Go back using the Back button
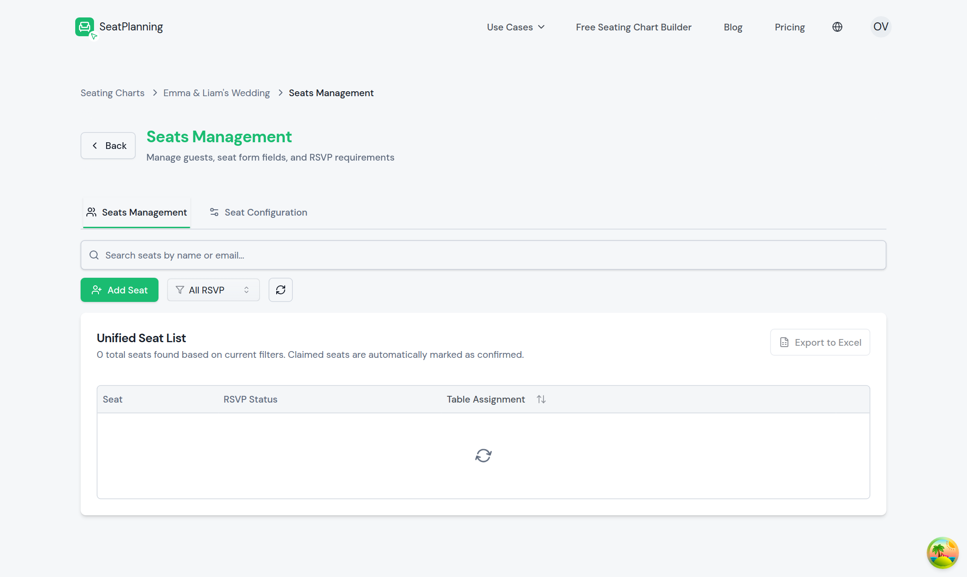The image size is (967, 577). pos(108,145)
